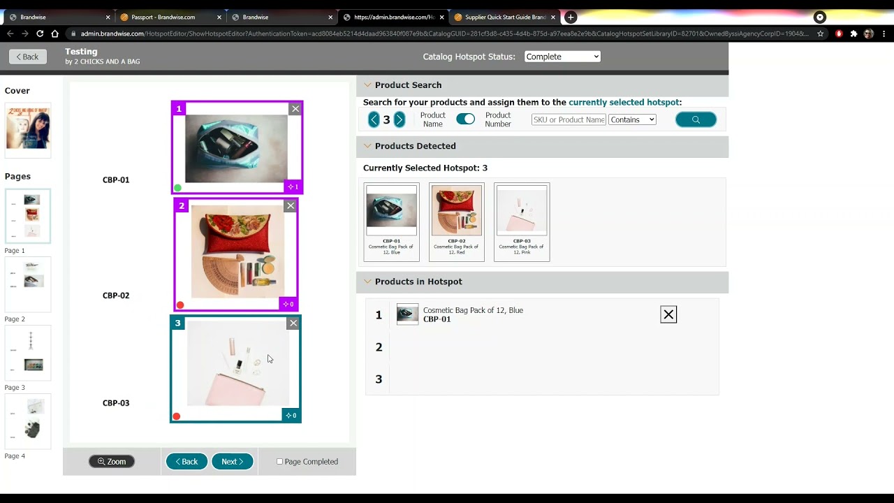Screen dimensions: 894x503
Task: Open a new browser tab
Action: [x=571, y=17]
